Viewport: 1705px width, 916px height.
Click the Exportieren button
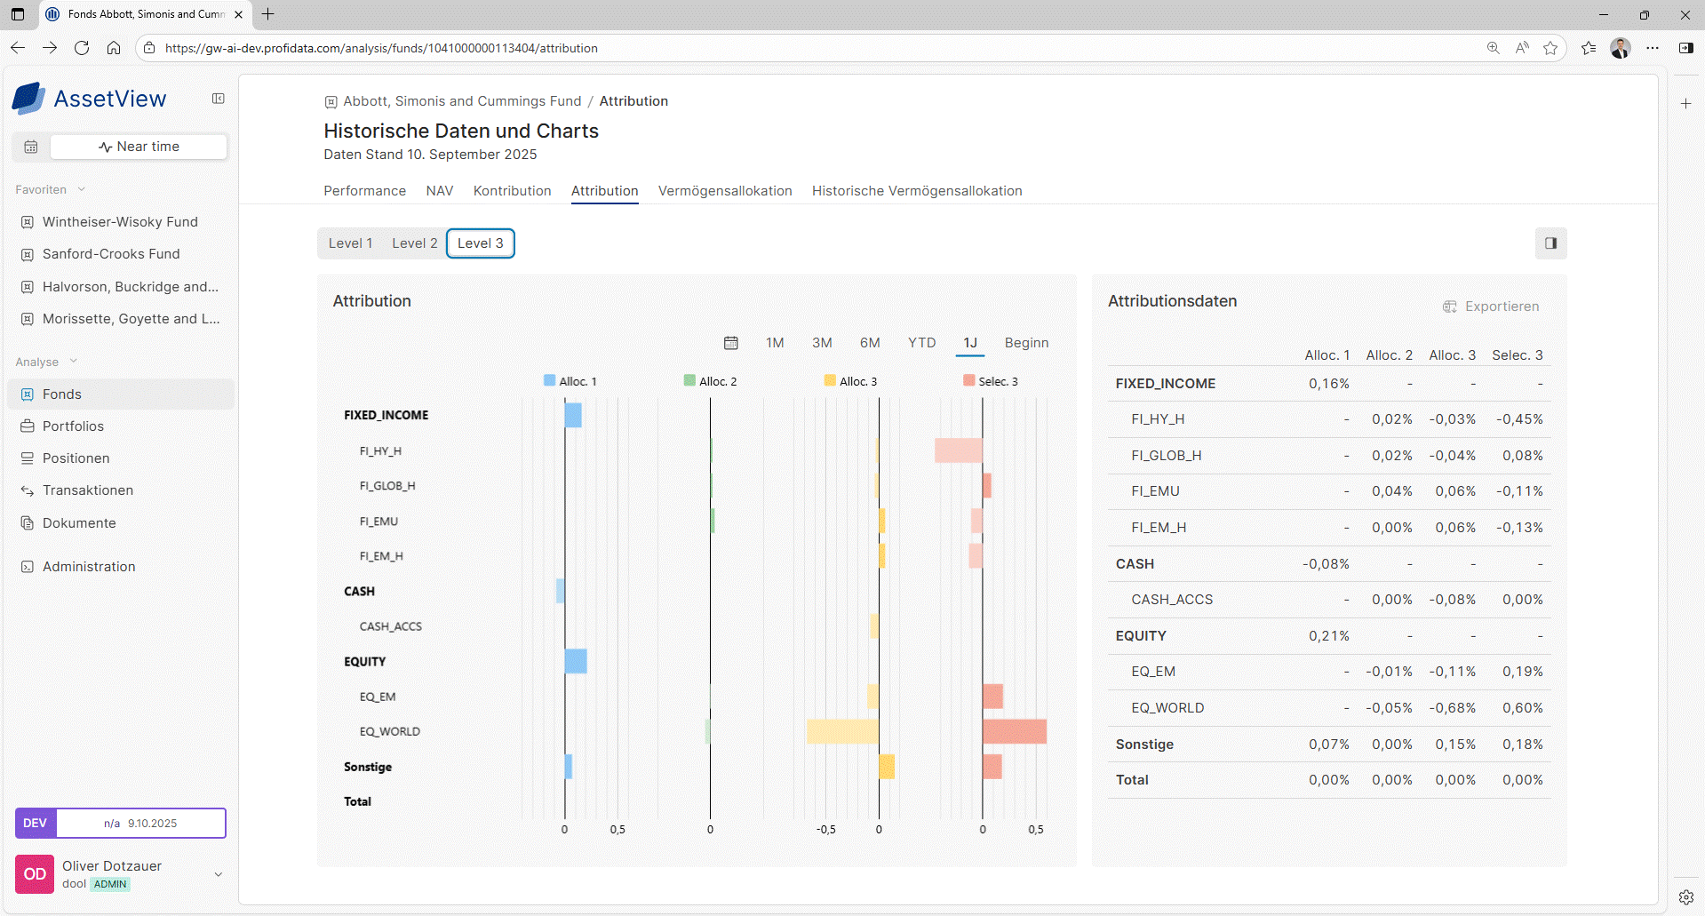[1491, 307]
